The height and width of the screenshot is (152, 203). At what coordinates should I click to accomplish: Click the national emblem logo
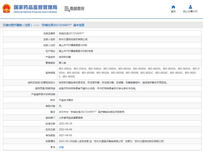click(6, 8)
